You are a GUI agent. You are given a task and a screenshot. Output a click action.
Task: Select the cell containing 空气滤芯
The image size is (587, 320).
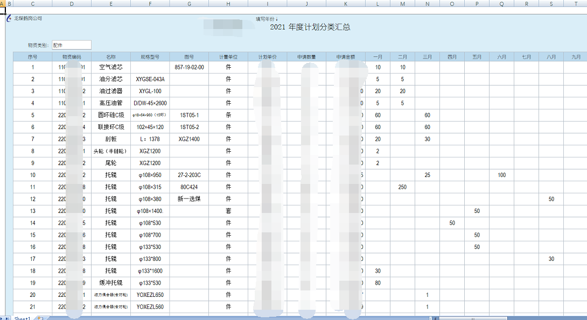(111, 67)
